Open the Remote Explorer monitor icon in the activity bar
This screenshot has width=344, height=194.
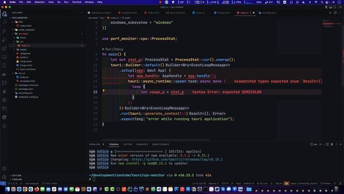[4, 57]
